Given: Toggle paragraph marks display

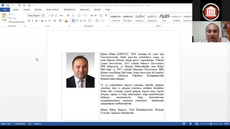Looking at the screenshot, I should click(106, 15).
